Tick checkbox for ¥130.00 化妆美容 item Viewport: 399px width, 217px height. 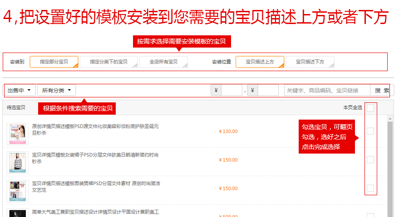click(370, 131)
